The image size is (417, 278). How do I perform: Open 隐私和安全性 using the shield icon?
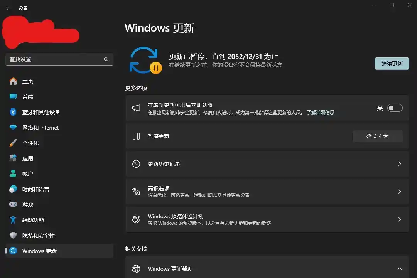(13, 236)
